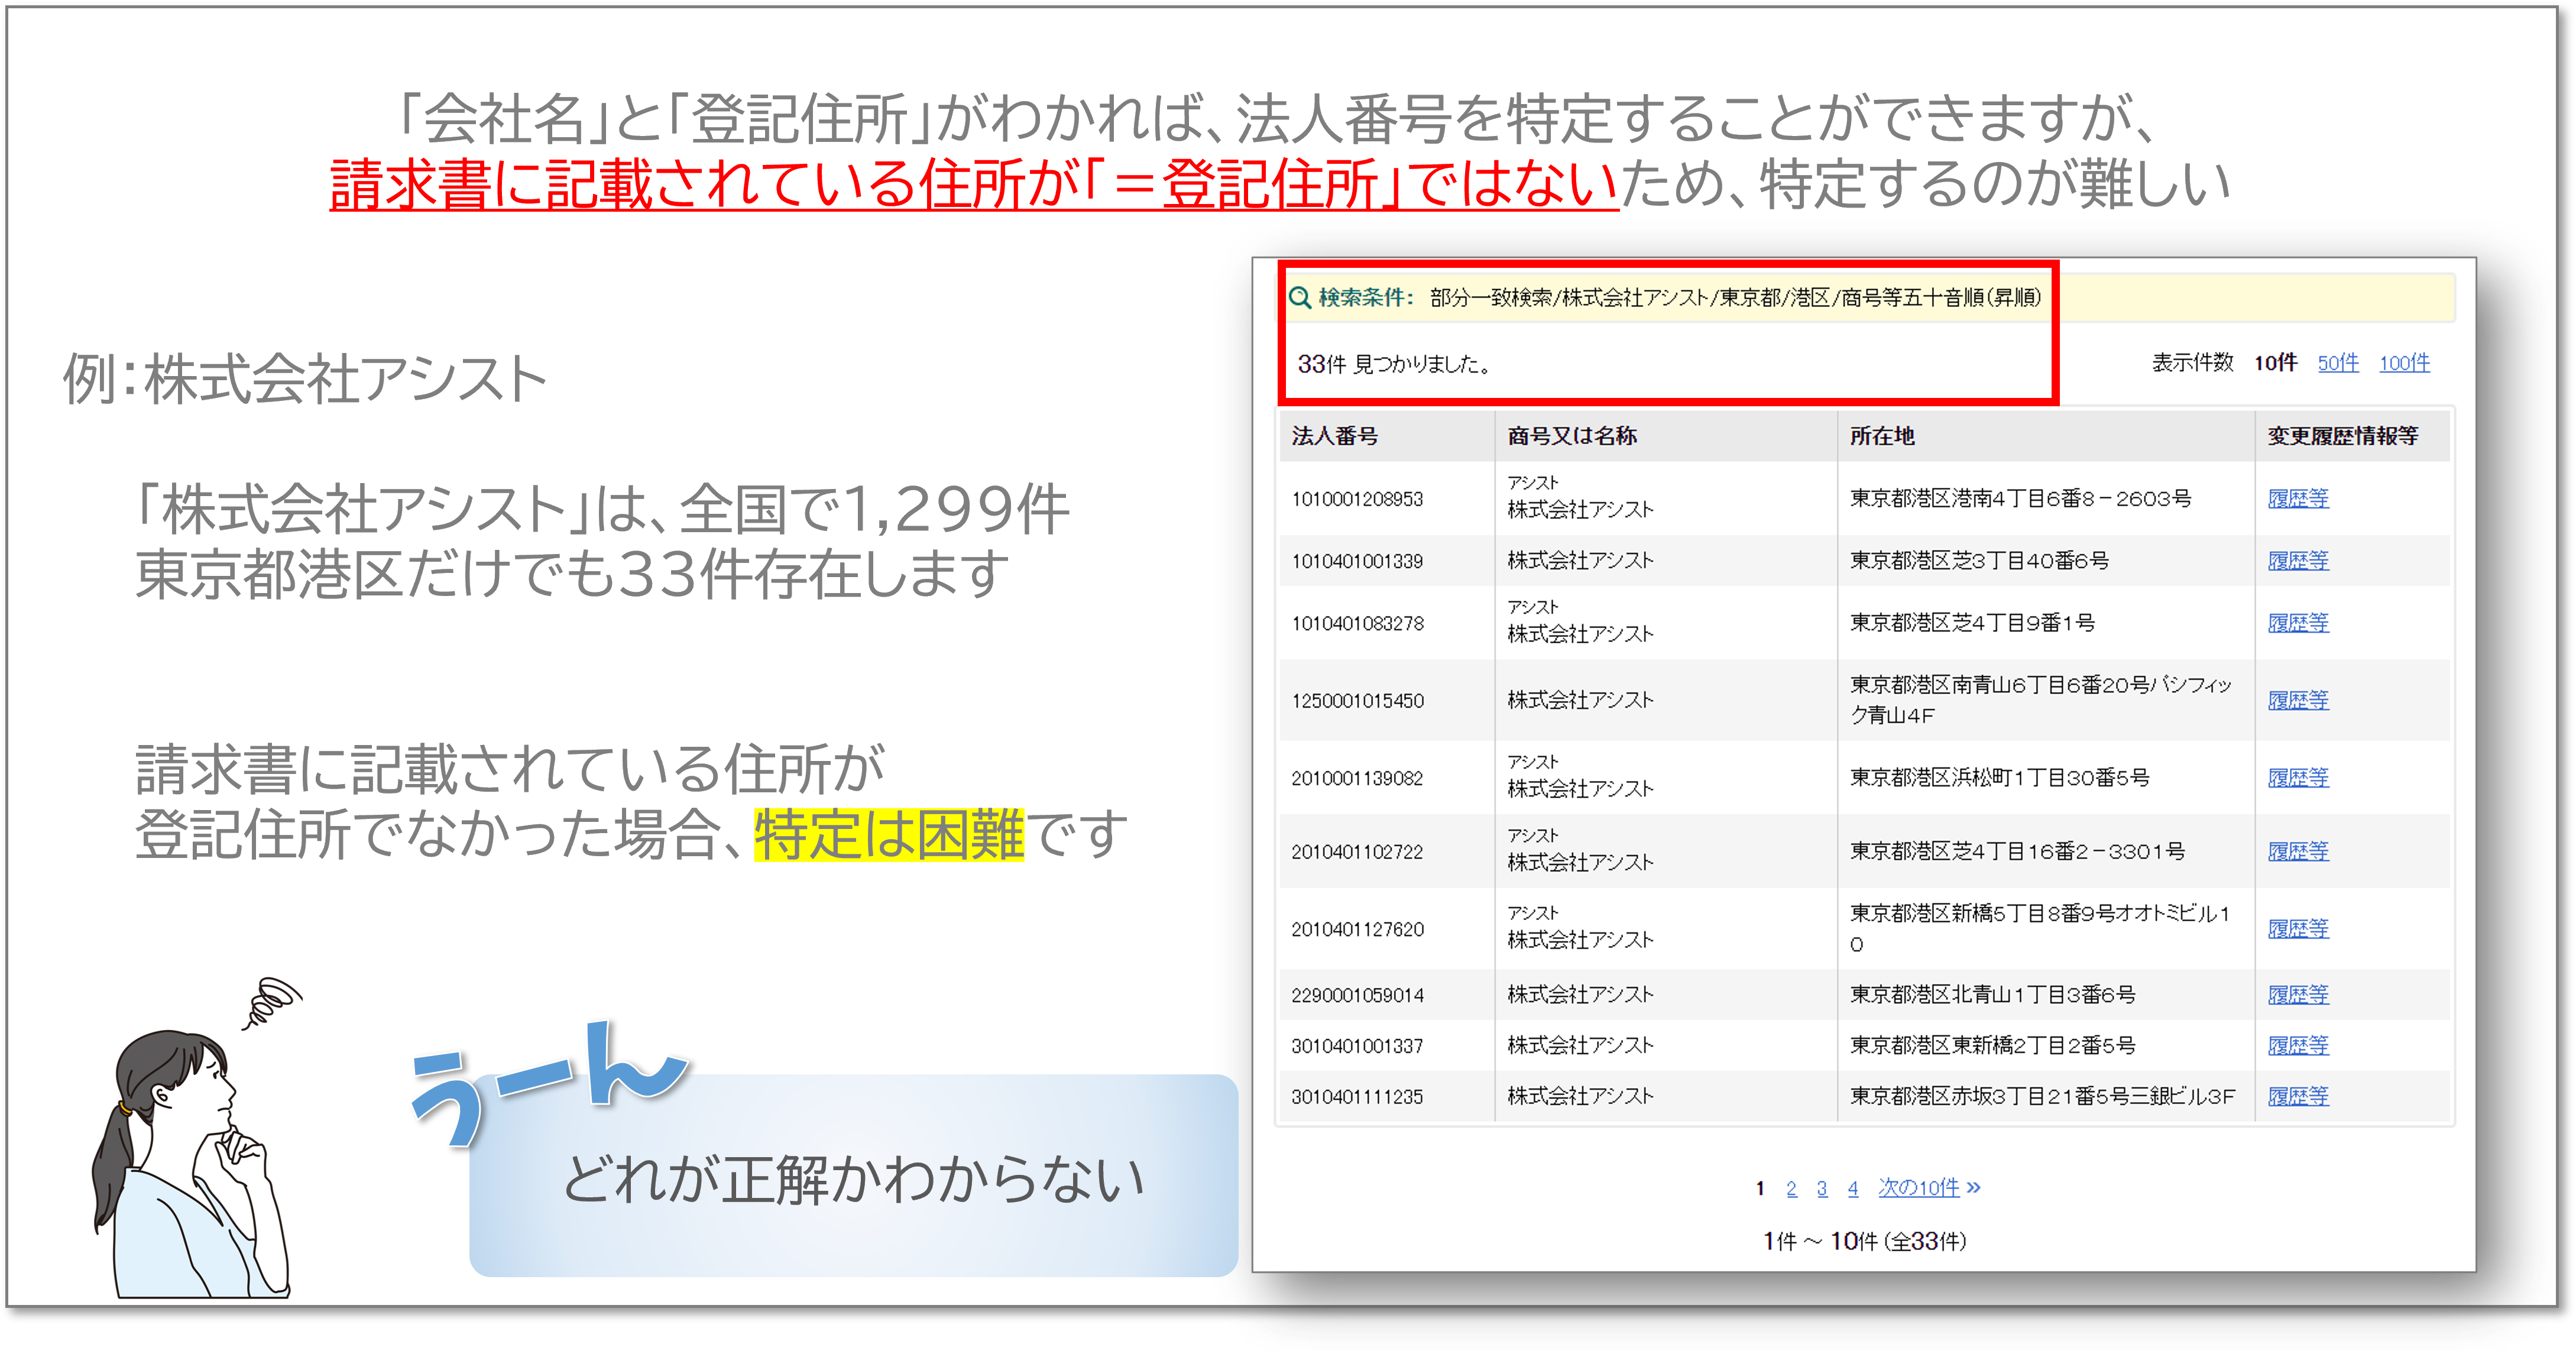The height and width of the screenshot is (1357, 2576).
Task: Click the 法人番号 column header
Action: [x=1334, y=435]
